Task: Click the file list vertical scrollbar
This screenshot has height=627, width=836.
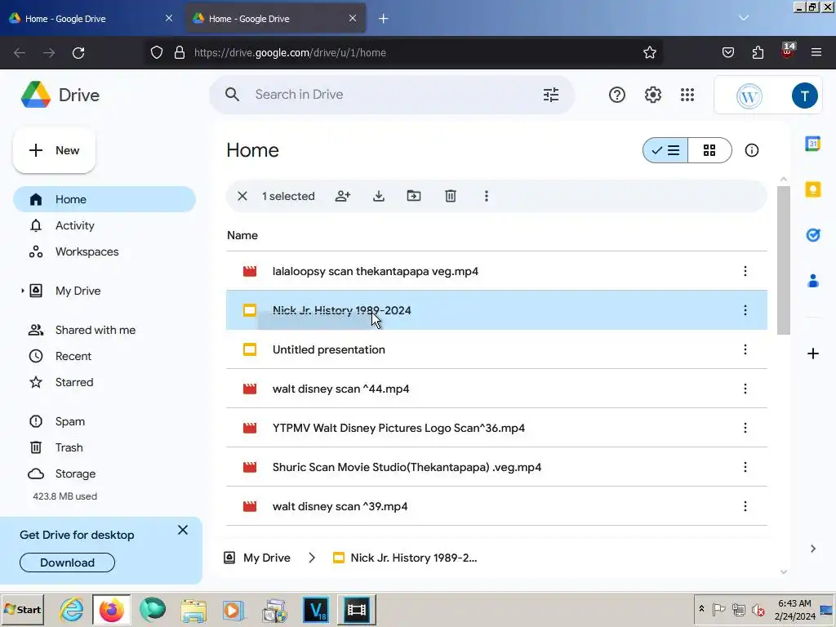Action: click(x=783, y=260)
